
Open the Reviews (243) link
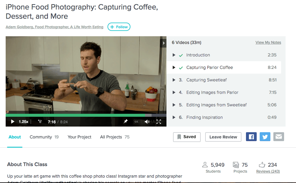coord(268,171)
